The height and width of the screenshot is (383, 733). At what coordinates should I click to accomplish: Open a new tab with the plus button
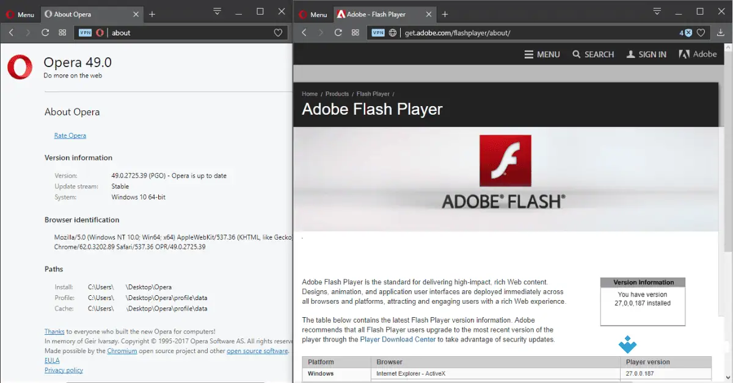coord(445,13)
